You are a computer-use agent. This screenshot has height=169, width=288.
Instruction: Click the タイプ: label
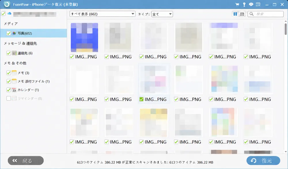coord(144,14)
